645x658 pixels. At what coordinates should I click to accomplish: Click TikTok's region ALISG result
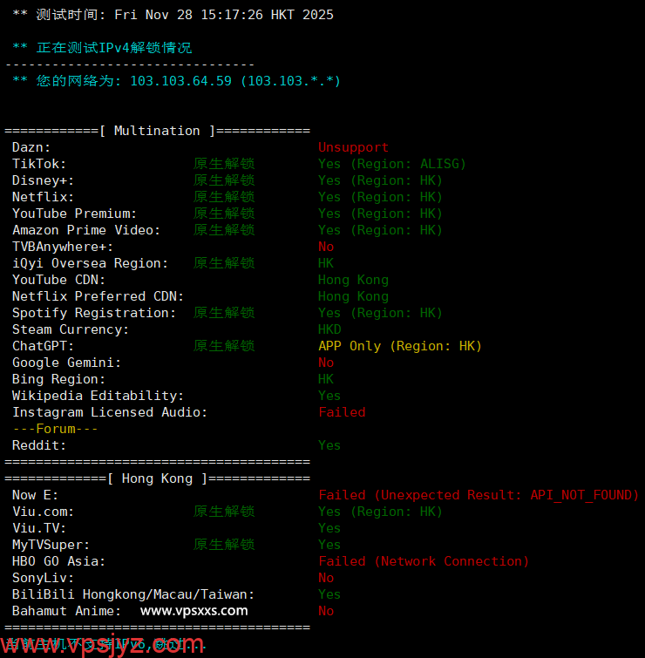(391, 164)
